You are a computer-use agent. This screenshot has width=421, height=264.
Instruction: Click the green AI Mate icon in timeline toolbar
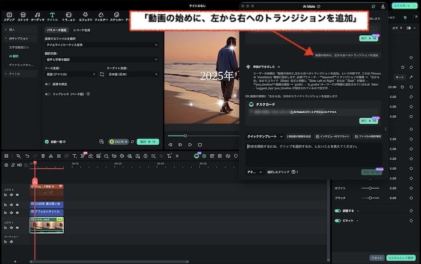(x=197, y=156)
